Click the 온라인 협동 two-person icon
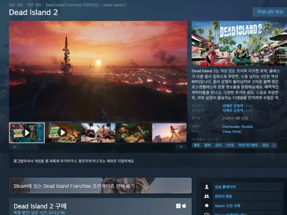Viewport: 287px width, 215px height. (207, 197)
